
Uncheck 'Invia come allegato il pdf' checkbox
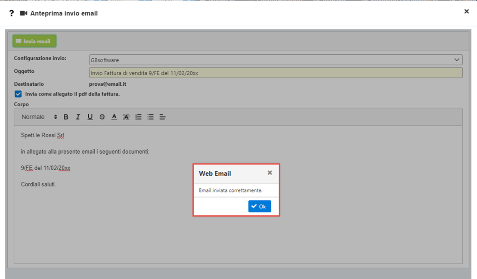coord(18,94)
